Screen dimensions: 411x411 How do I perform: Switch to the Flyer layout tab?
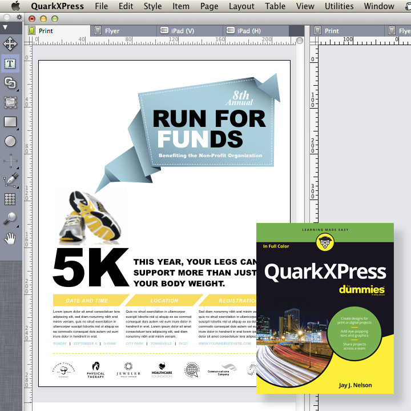pyautogui.click(x=123, y=31)
